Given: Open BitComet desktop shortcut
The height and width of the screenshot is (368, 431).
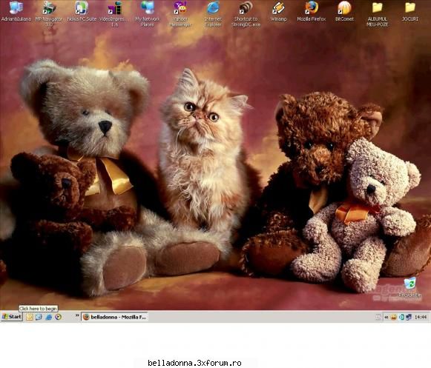Looking at the screenshot, I should tap(344, 11).
